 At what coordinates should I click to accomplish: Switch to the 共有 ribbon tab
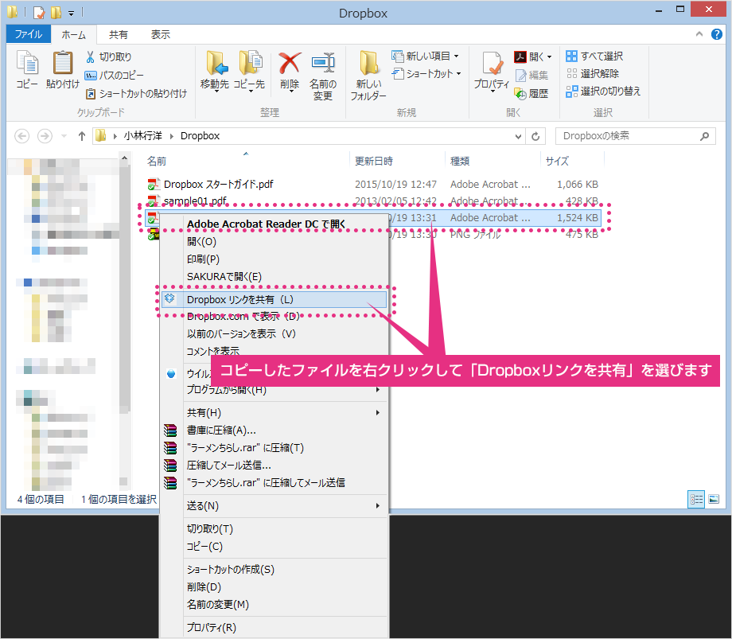[x=119, y=34]
